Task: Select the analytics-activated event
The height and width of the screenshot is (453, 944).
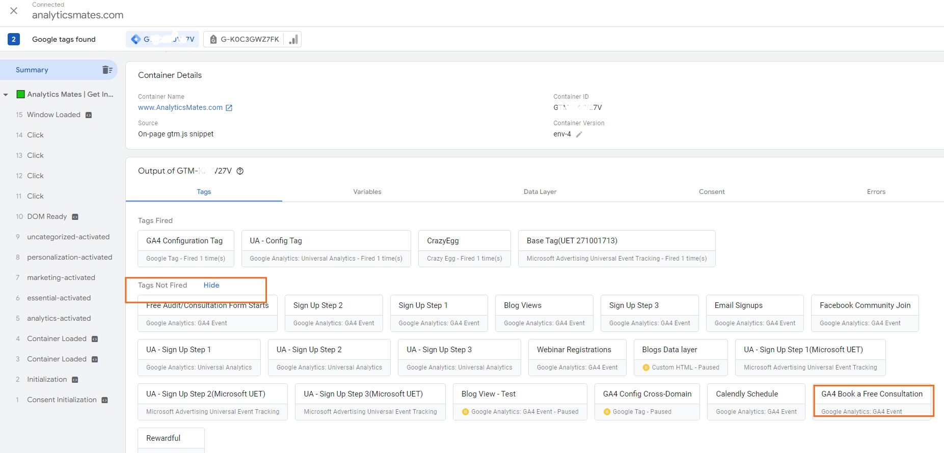Action: click(x=59, y=318)
